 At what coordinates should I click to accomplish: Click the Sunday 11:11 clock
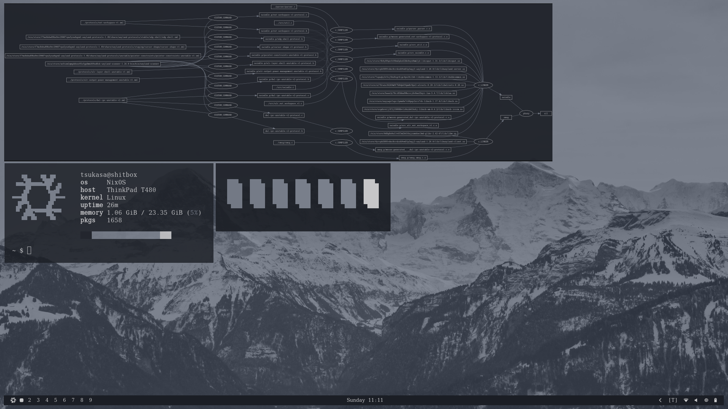(x=365, y=400)
